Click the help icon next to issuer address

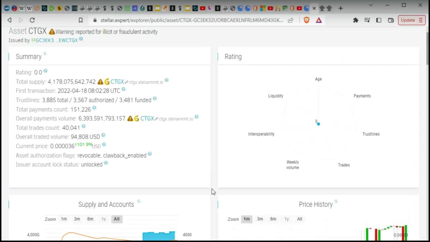pyautogui.click(x=81, y=39)
